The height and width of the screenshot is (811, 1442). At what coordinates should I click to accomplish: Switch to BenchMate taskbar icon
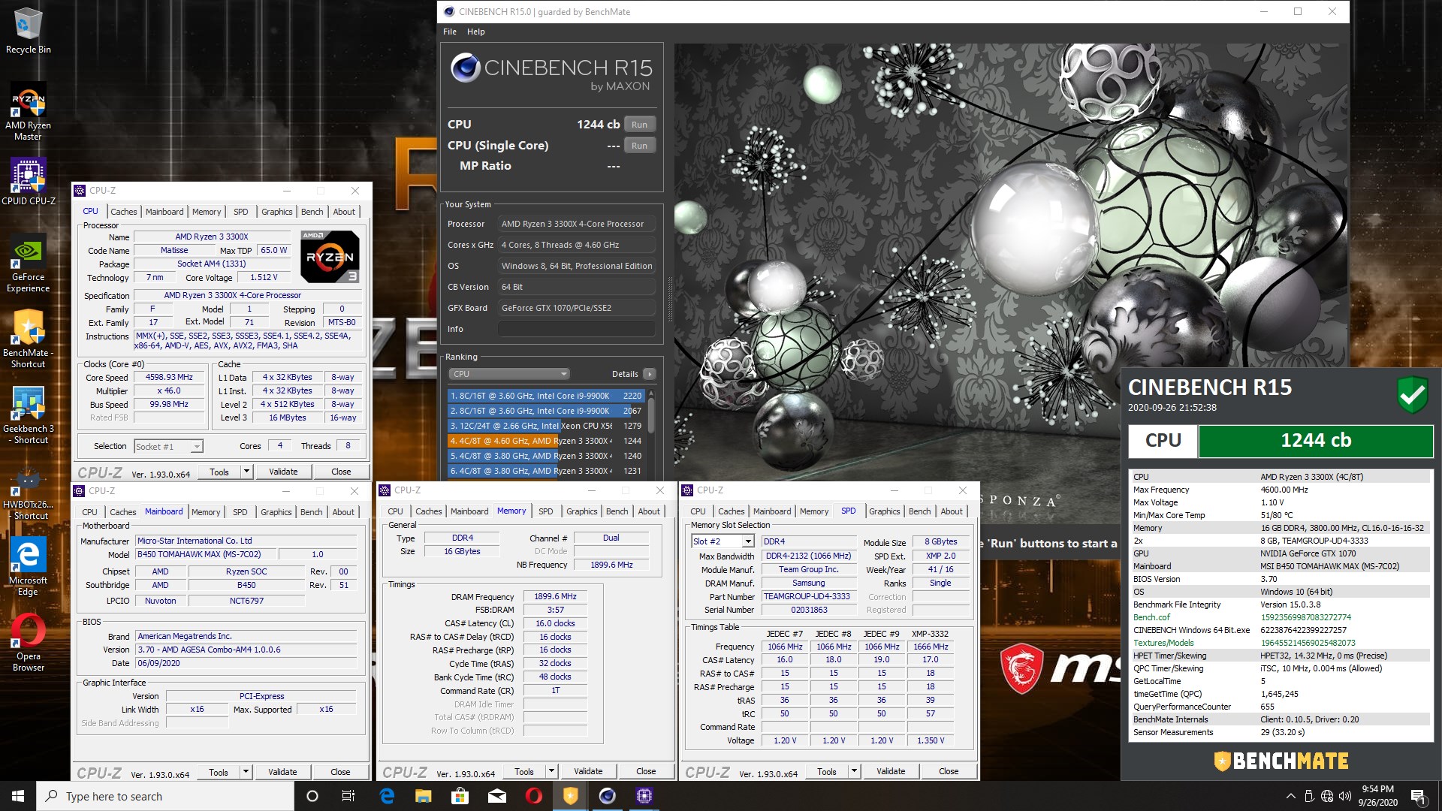pyautogui.click(x=571, y=796)
